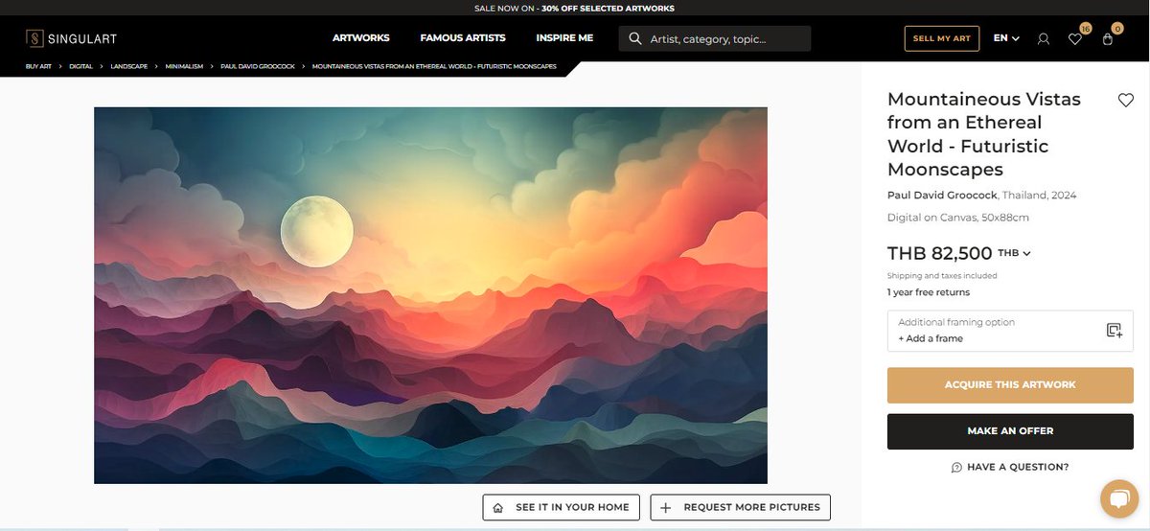Click Digital breadcrumb
Viewport: 1150px width, 531px height.
[x=80, y=67]
